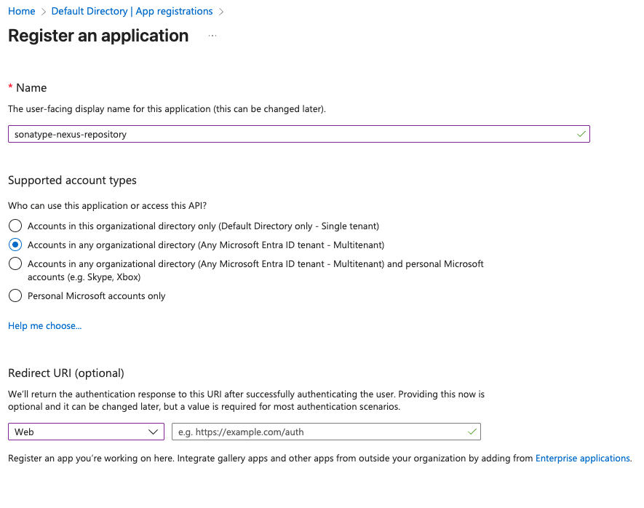Click the 'Who can use this application' text
Image resolution: width=644 pixels, height=508 pixels.
click(107, 205)
